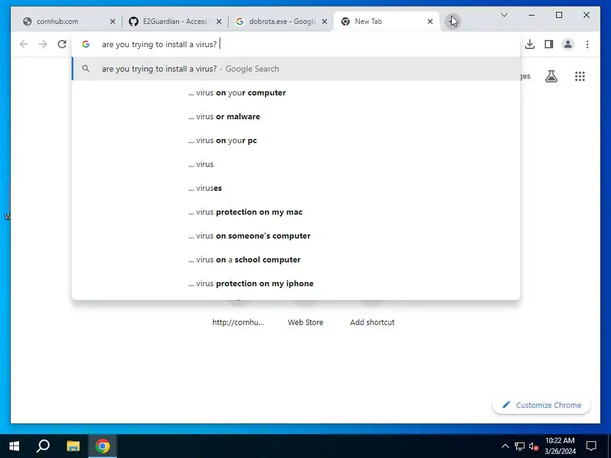
Task: Close the dobrota.exe Google tab
Action: click(324, 21)
